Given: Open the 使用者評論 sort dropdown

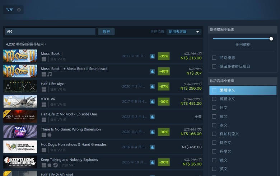Looking at the screenshot, I should [184, 32].
